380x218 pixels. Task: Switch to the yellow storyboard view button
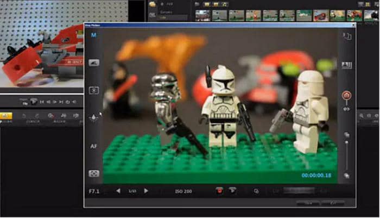(6, 116)
